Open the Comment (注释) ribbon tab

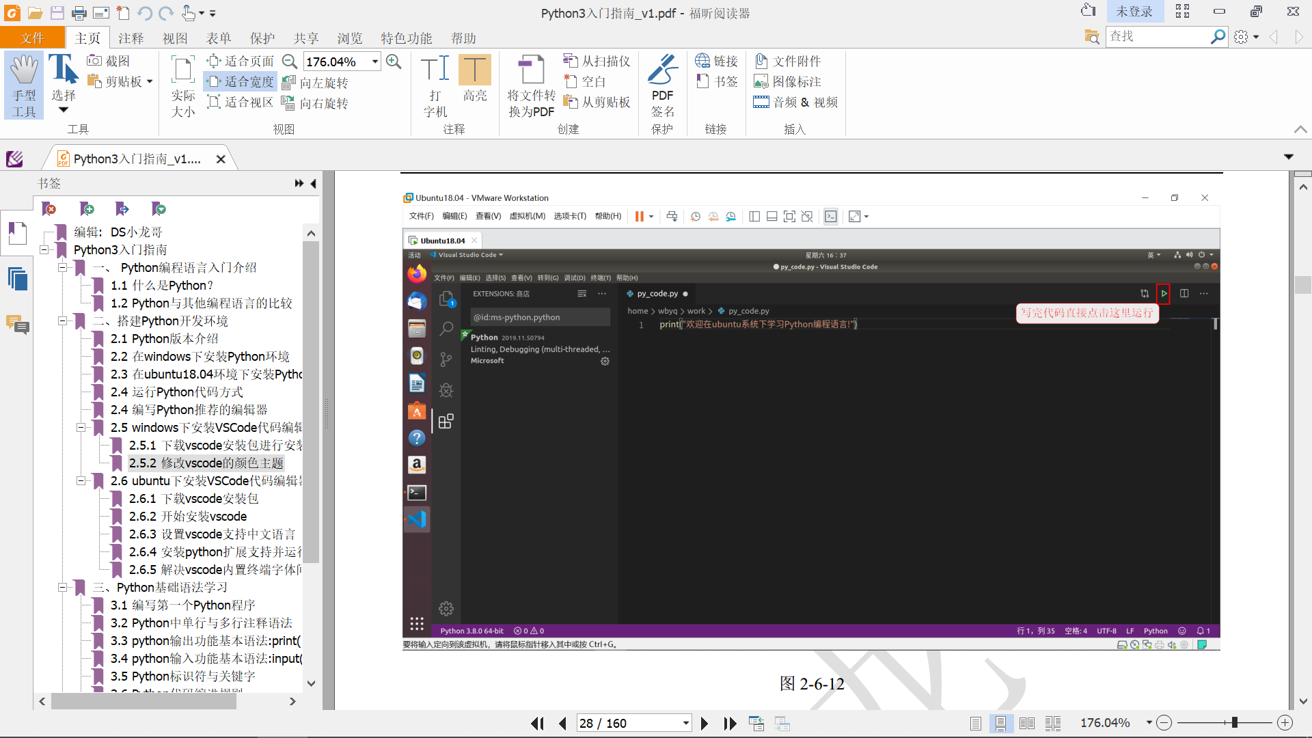131,38
